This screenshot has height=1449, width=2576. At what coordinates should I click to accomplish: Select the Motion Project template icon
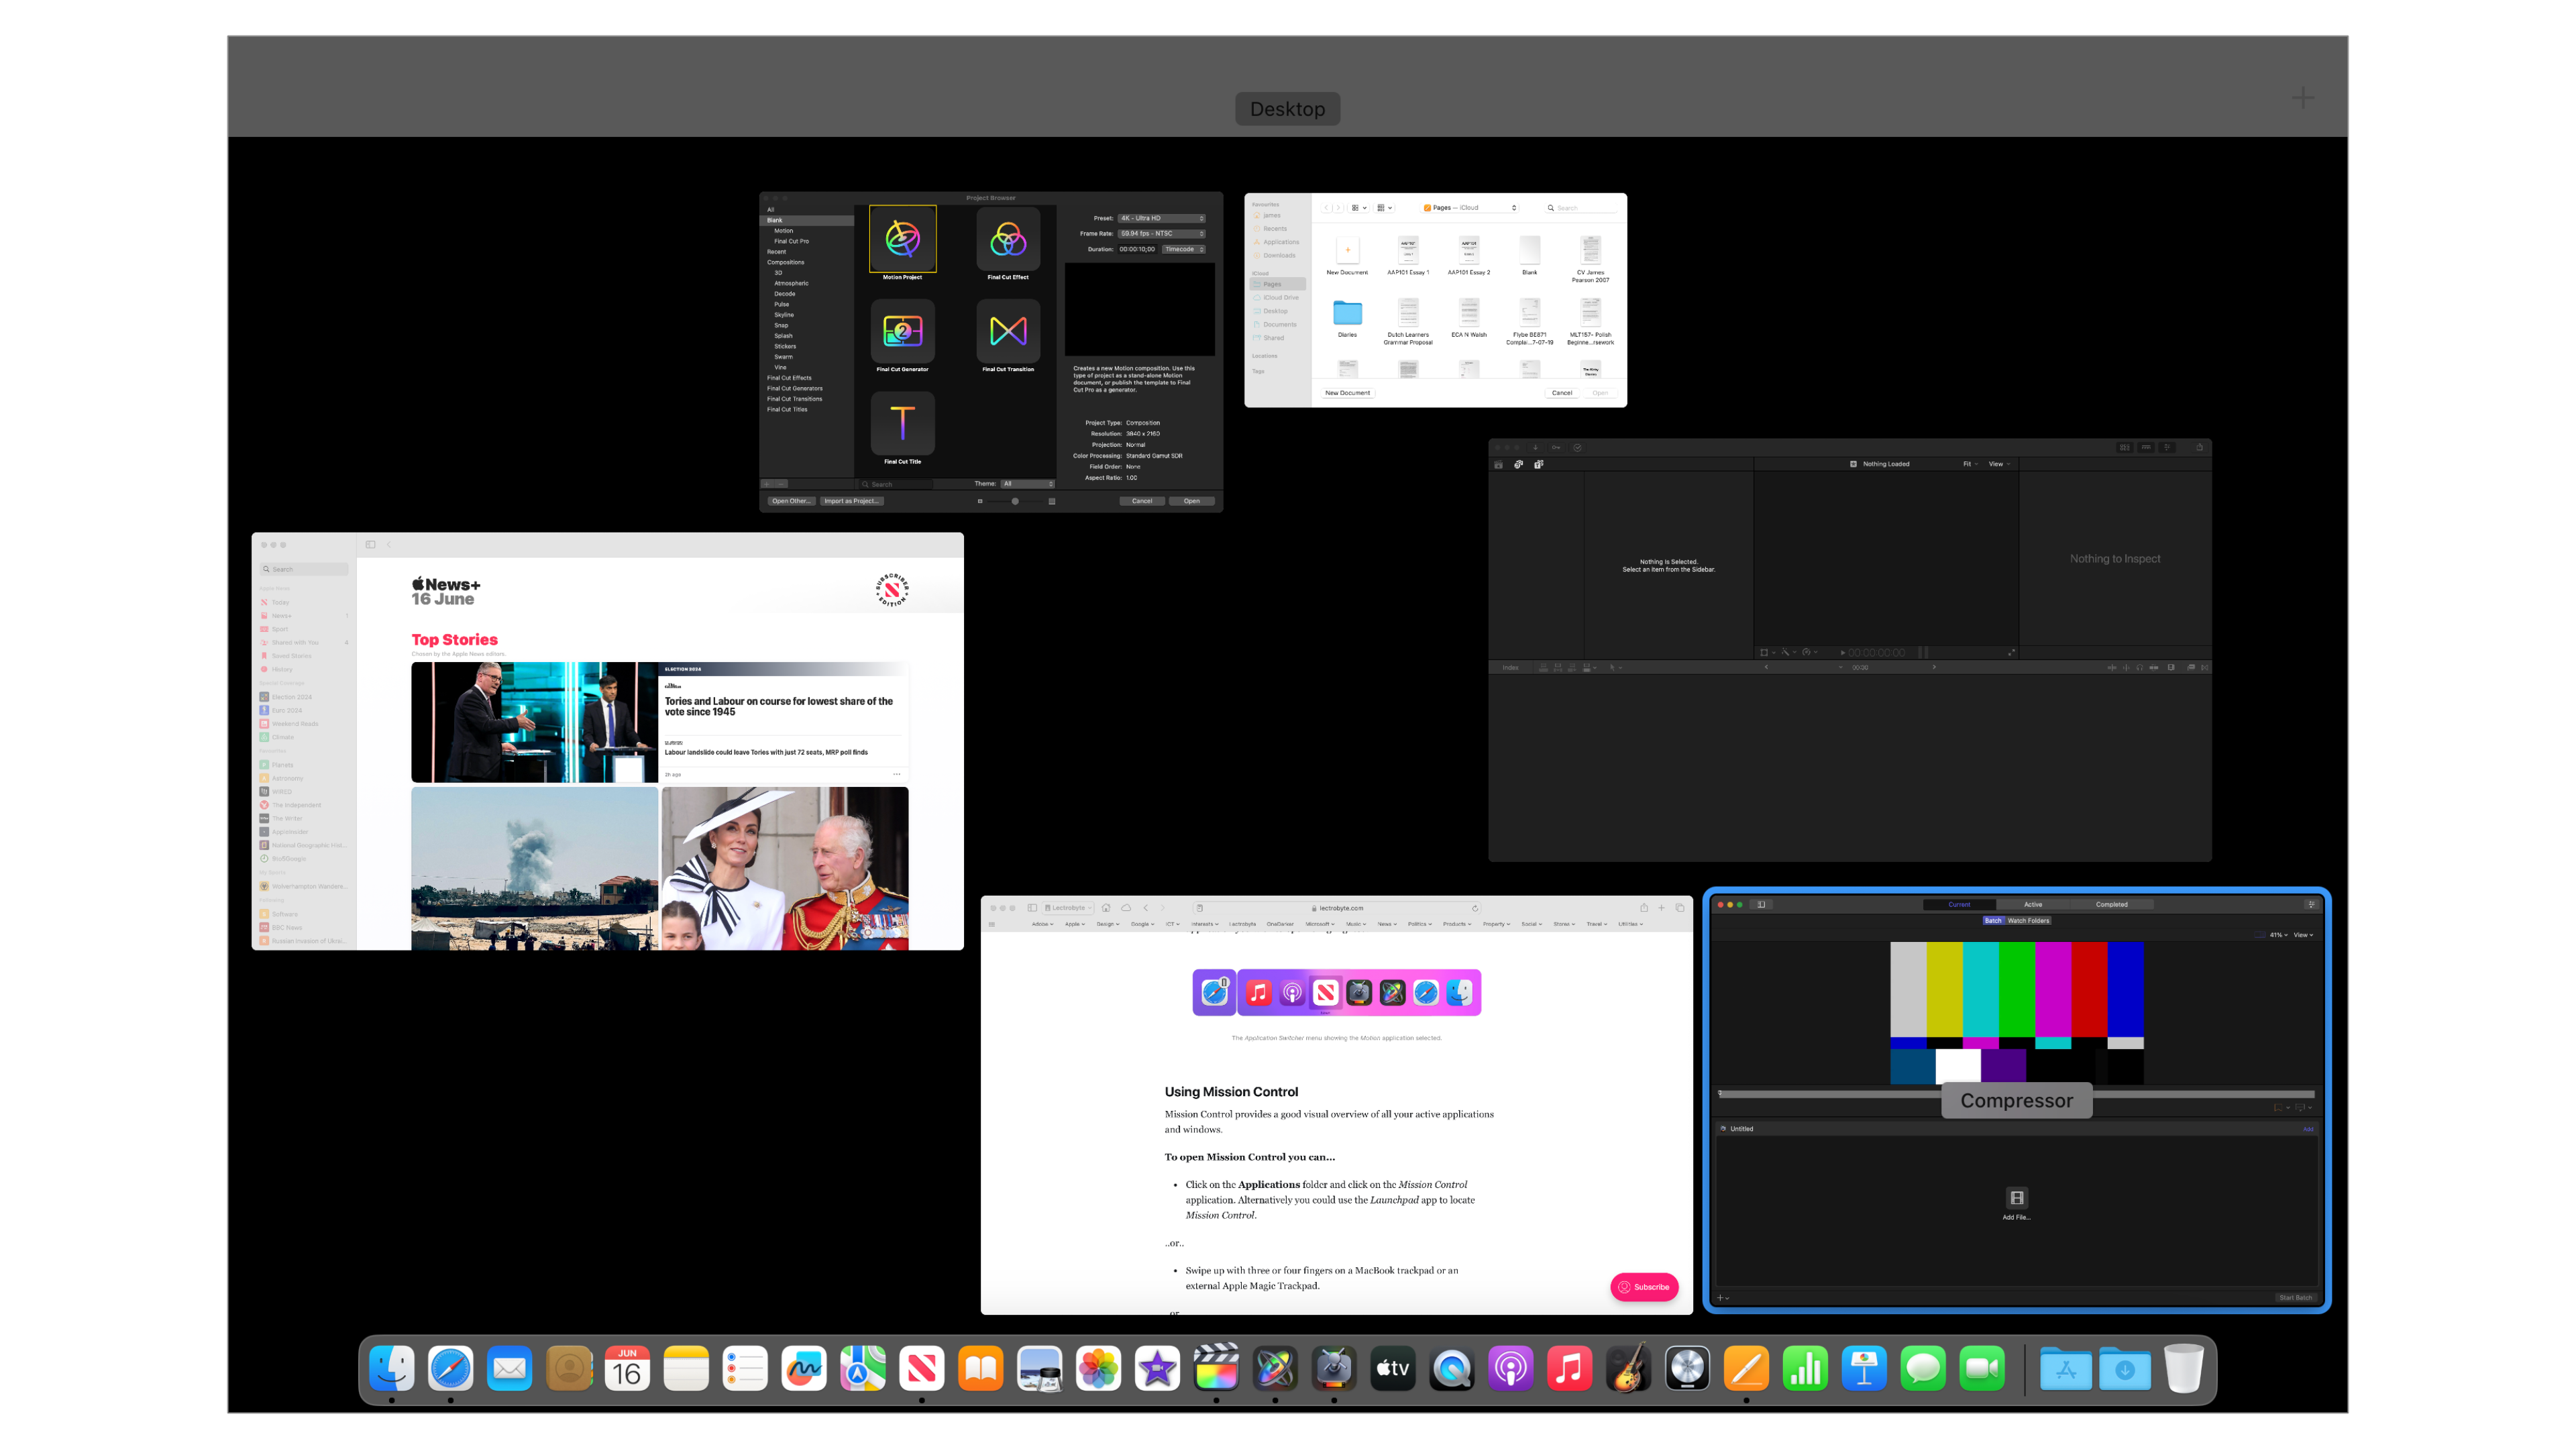pos(902,240)
